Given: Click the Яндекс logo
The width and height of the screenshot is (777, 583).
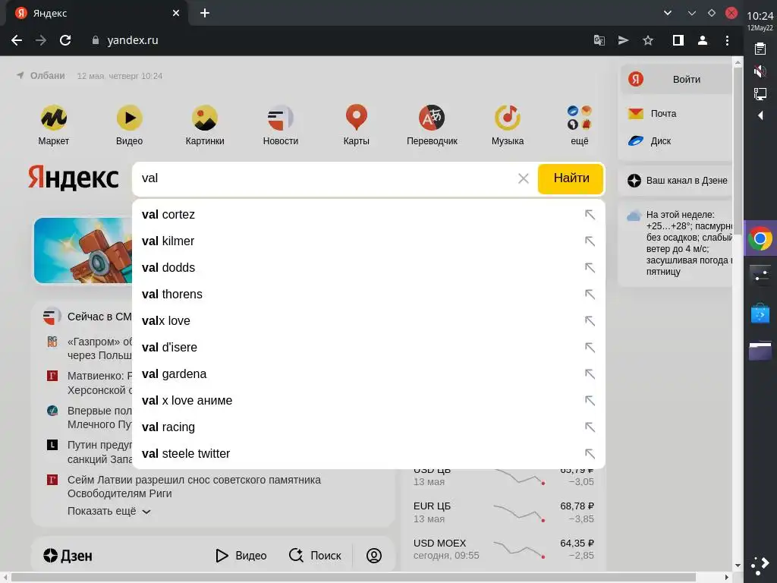Looking at the screenshot, I should coord(74,178).
